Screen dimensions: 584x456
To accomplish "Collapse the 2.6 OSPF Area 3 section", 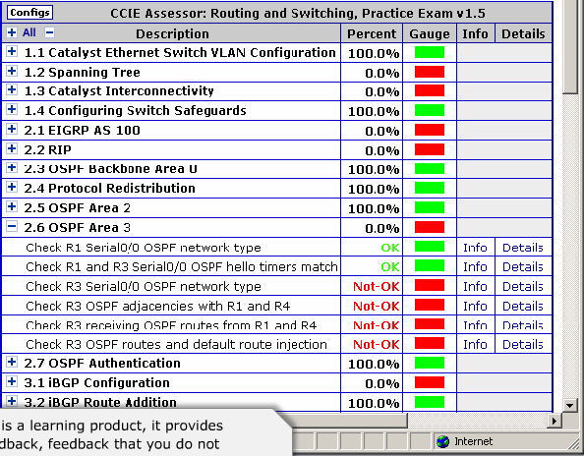I will click(12, 226).
